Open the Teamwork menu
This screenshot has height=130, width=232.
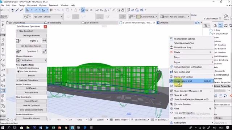pos(54,5)
